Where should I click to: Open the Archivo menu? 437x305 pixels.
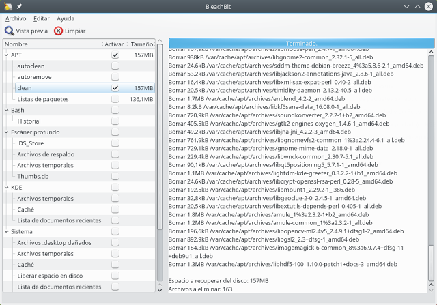pos(16,18)
